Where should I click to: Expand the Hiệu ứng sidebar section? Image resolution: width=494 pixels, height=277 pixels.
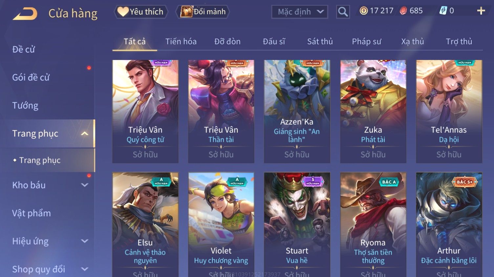click(85, 241)
